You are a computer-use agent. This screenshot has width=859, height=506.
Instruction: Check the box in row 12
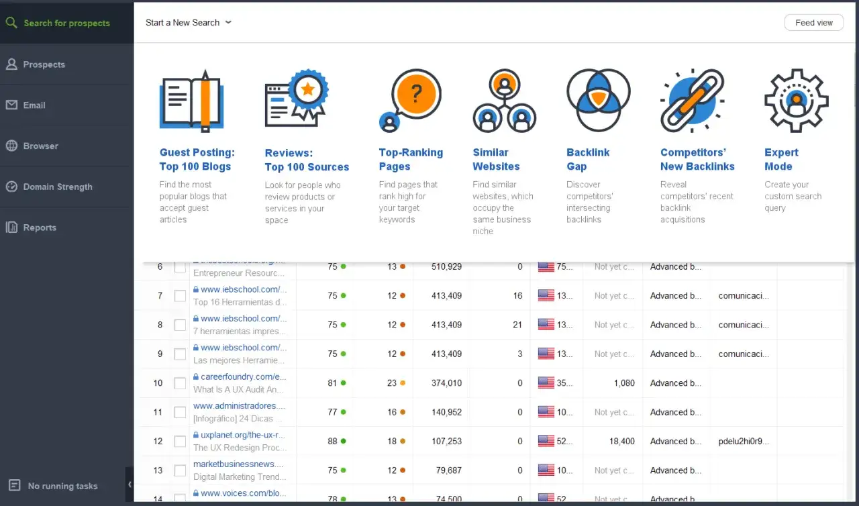click(180, 442)
